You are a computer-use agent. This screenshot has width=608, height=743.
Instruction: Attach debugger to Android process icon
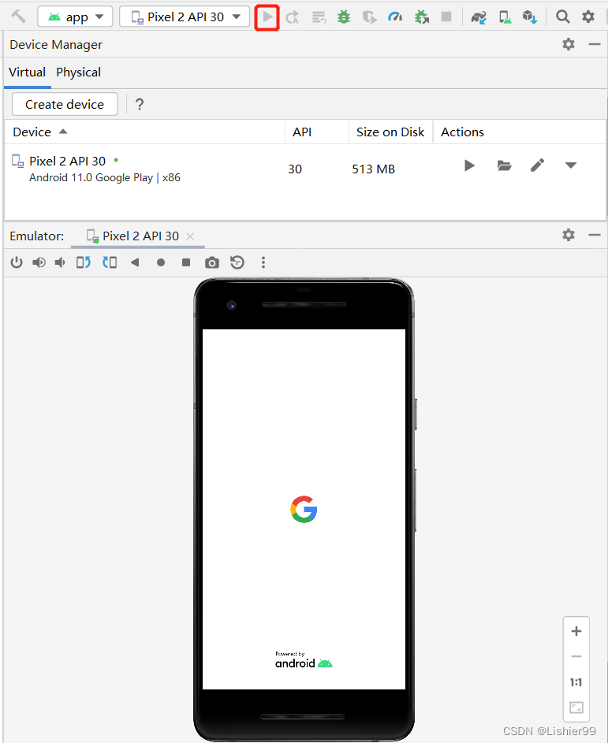click(421, 17)
